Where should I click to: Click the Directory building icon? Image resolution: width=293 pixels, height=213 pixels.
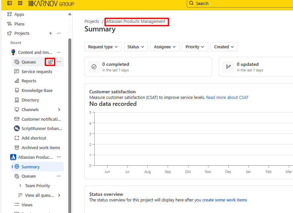tap(17, 100)
